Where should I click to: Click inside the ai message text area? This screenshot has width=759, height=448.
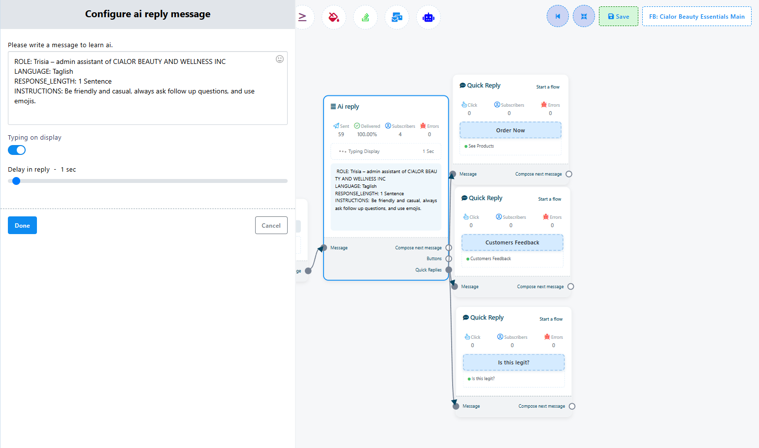[x=148, y=88]
